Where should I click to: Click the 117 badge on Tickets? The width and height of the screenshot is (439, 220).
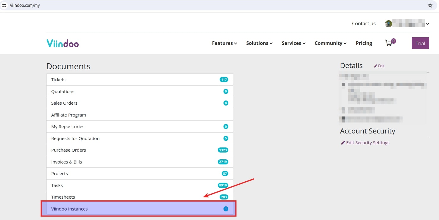[x=224, y=80]
